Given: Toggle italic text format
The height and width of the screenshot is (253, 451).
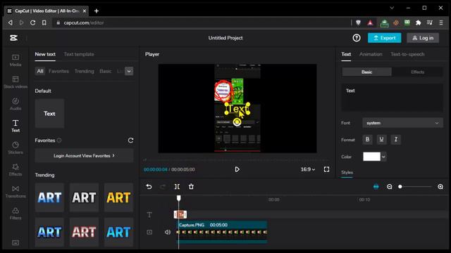Looking at the screenshot, I should (x=396, y=139).
